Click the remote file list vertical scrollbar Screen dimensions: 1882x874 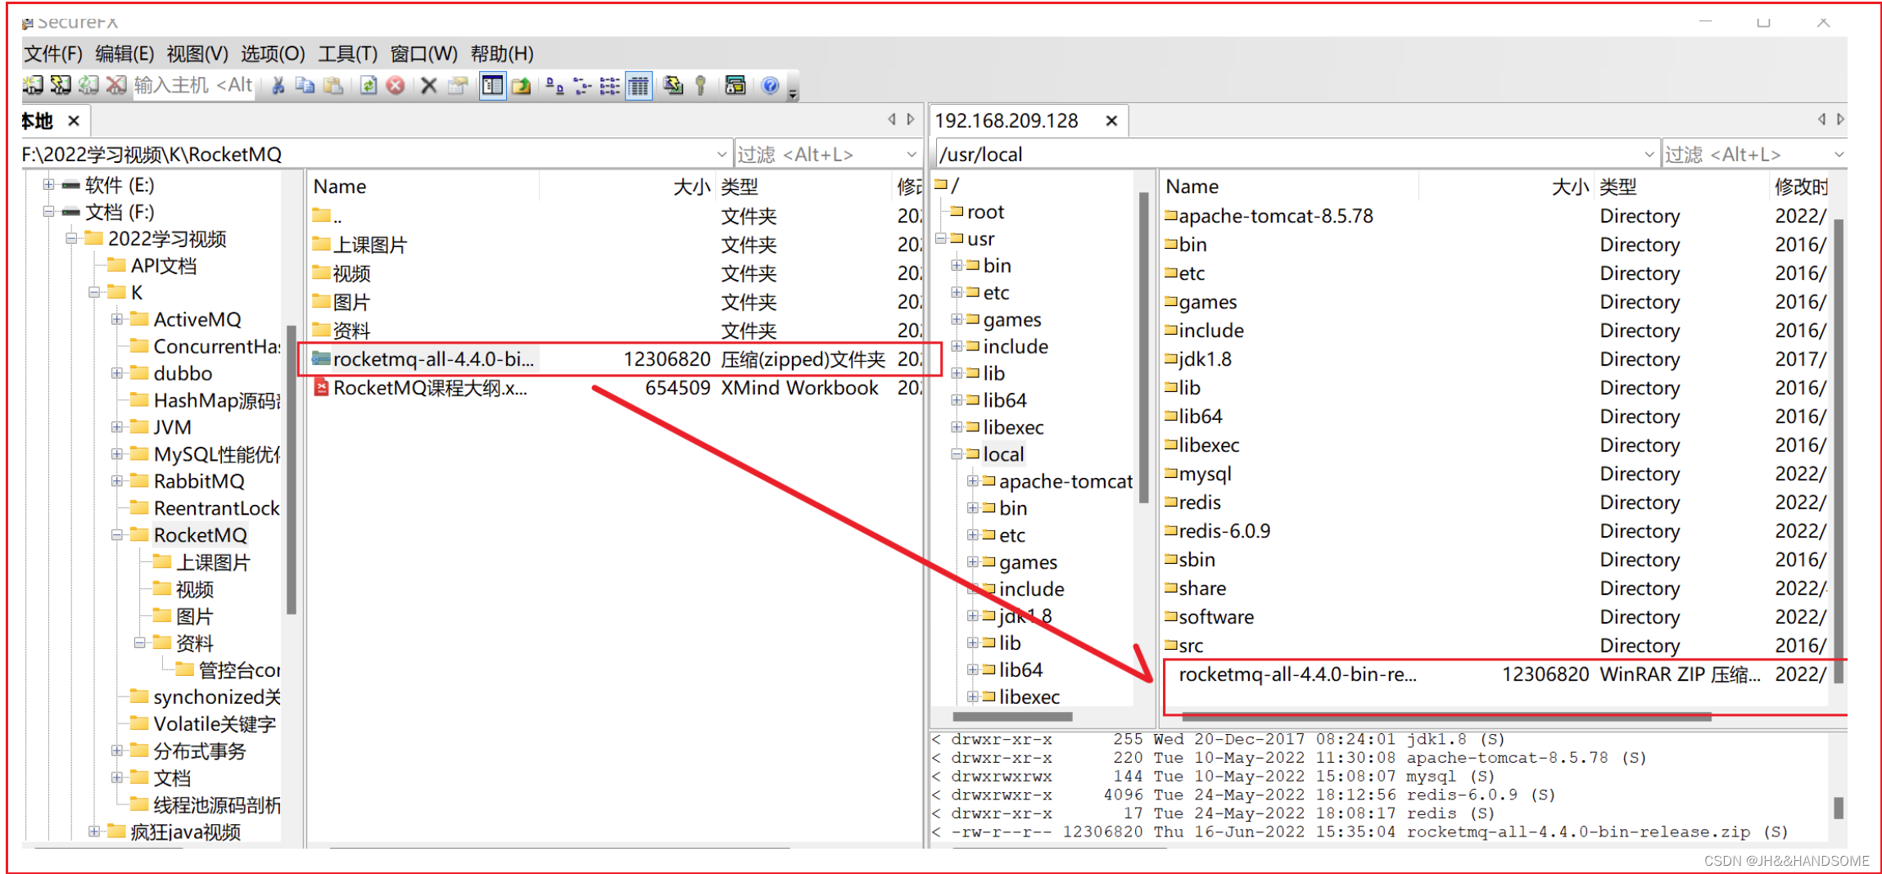pos(1839,450)
